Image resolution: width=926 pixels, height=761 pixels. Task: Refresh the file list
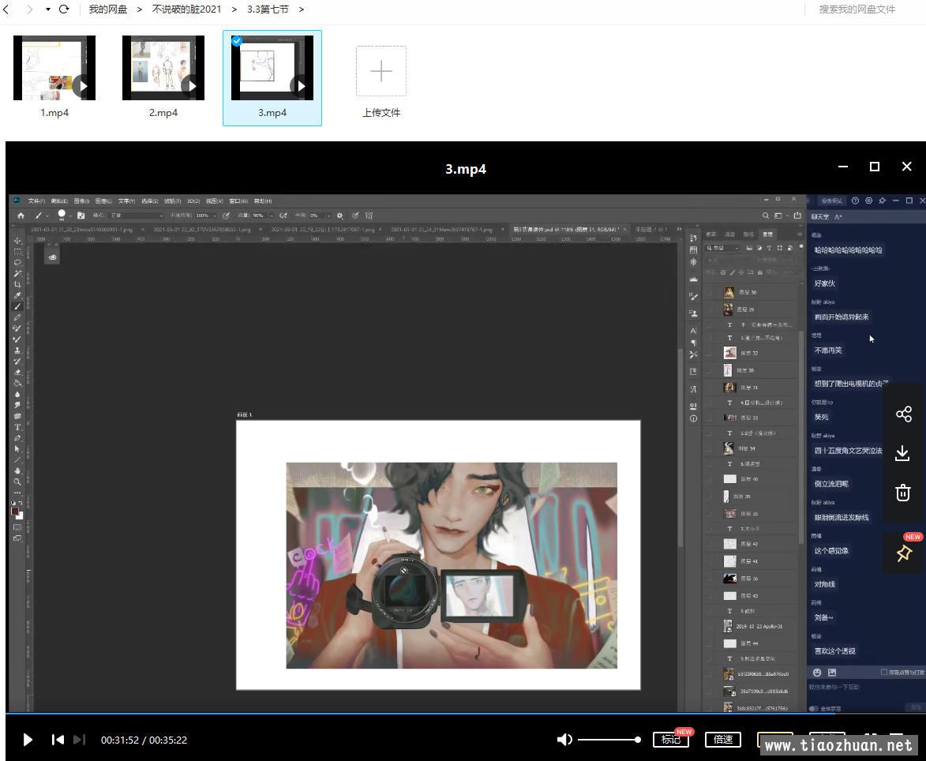pyautogui.click(x=64, y=9)
